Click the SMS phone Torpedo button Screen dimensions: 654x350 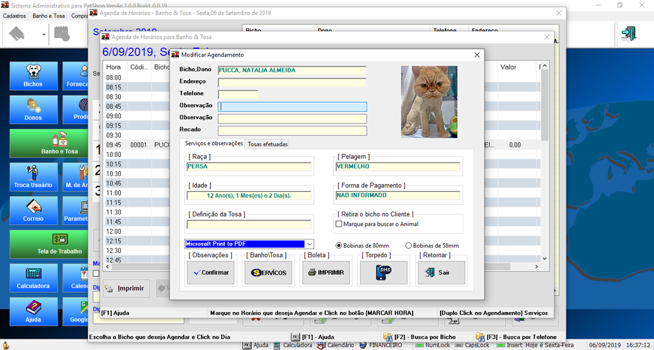coord(383,273)
